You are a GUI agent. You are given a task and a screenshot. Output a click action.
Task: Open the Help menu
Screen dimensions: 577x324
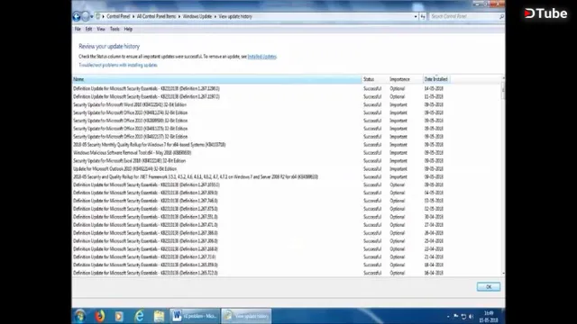point(128,29)
